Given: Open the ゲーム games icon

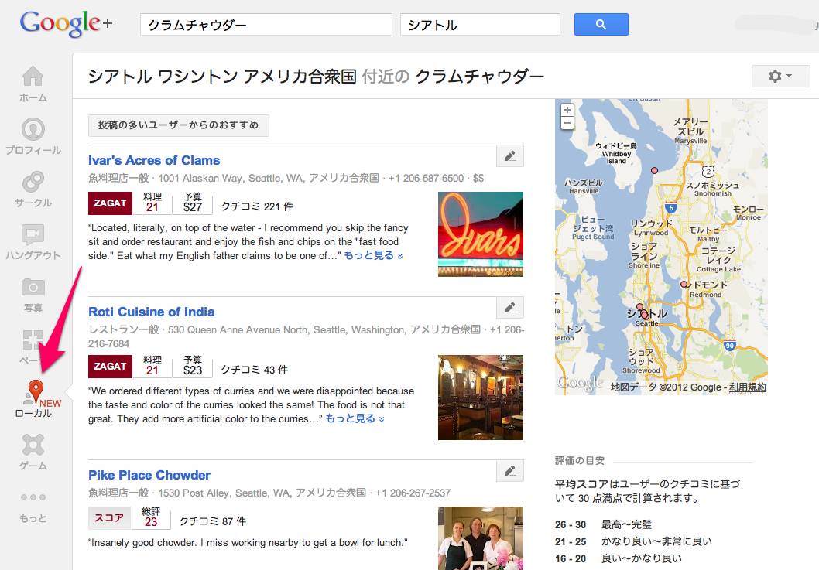Looking at the screenshot, I should 33,445.
